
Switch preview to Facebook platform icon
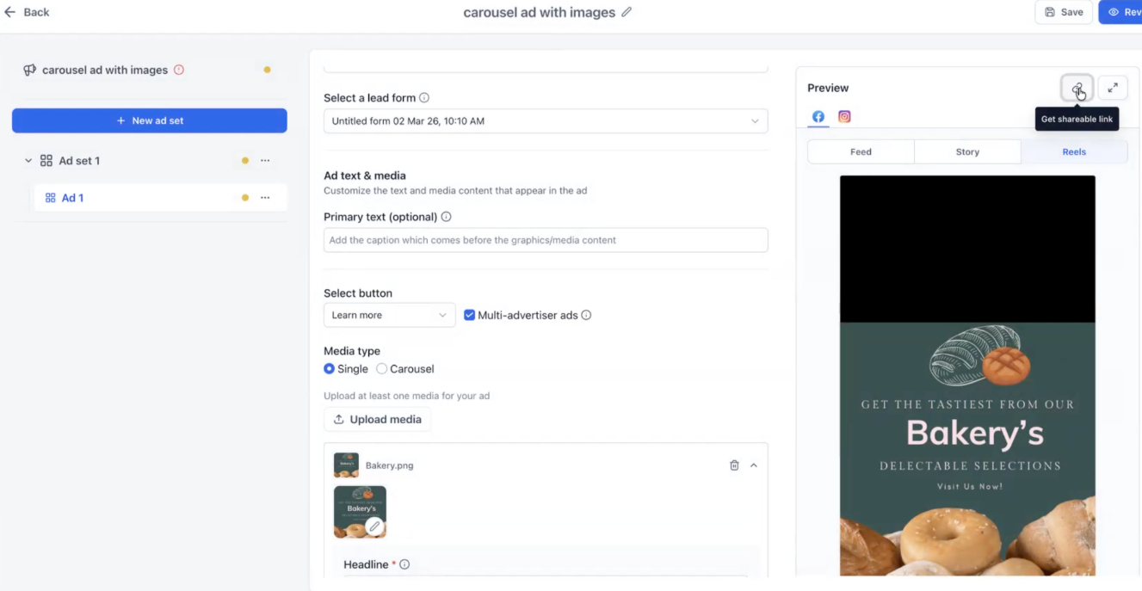point(818,117)
